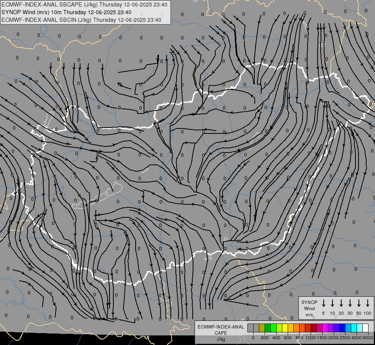This screenshot has height=345, width=375.
Task: Click the '2000' tick on CAPE scale
Action: click(x=334, y=338)
